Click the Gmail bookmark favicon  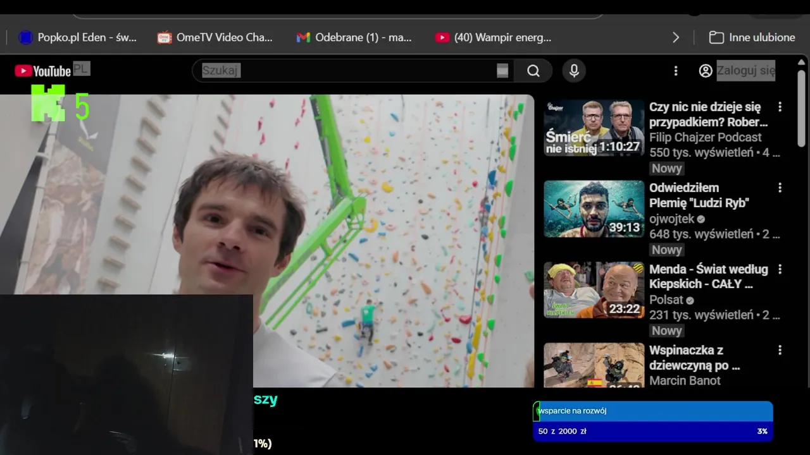coord(303,37)
